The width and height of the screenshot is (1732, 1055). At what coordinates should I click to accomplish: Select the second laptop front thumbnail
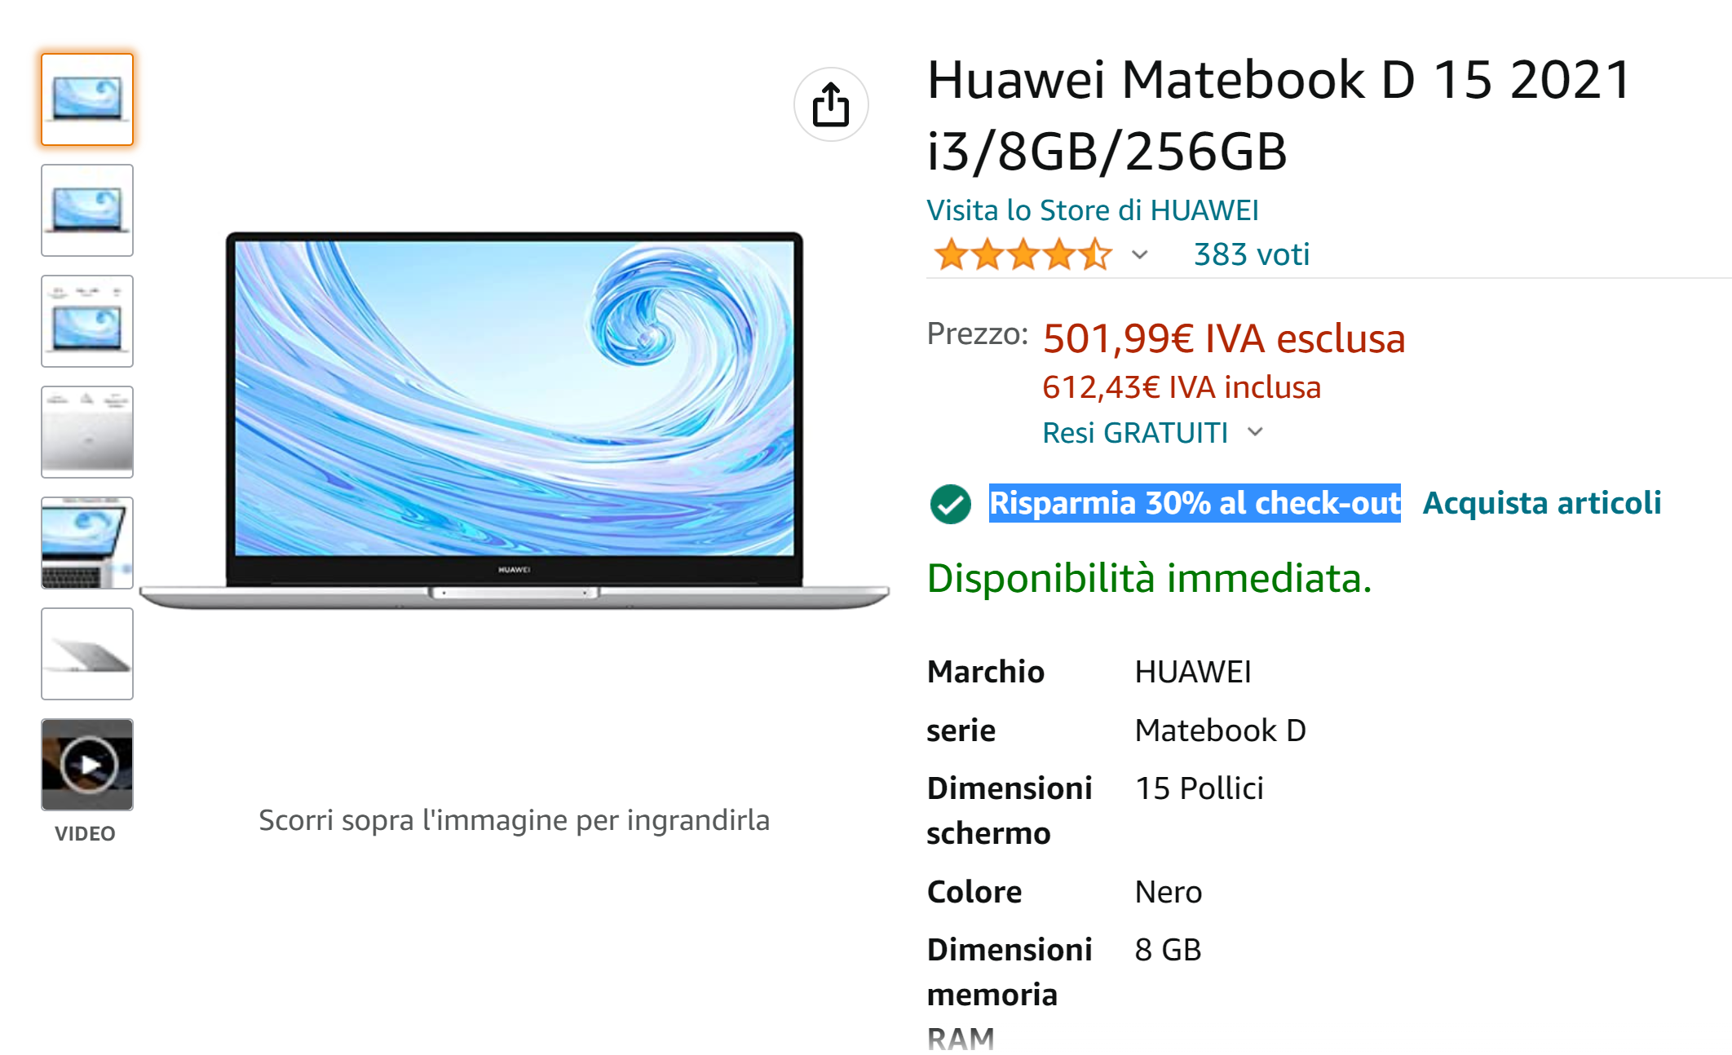point(87,210)
